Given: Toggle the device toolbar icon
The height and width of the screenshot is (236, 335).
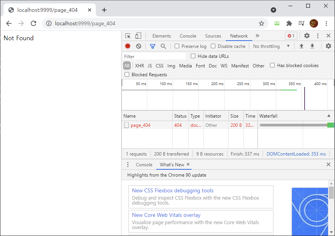Looking at the screenshot, I should tap(138, 36).
